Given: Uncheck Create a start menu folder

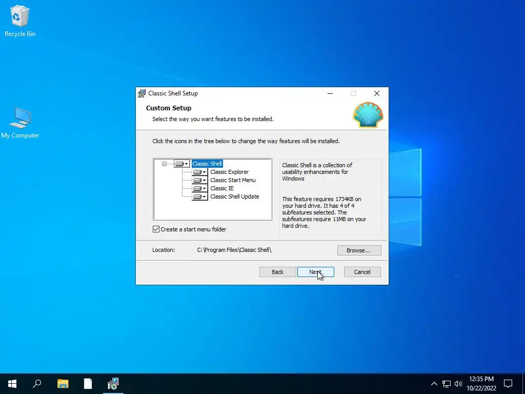Looking at the screenshot, I should (156, 229).
